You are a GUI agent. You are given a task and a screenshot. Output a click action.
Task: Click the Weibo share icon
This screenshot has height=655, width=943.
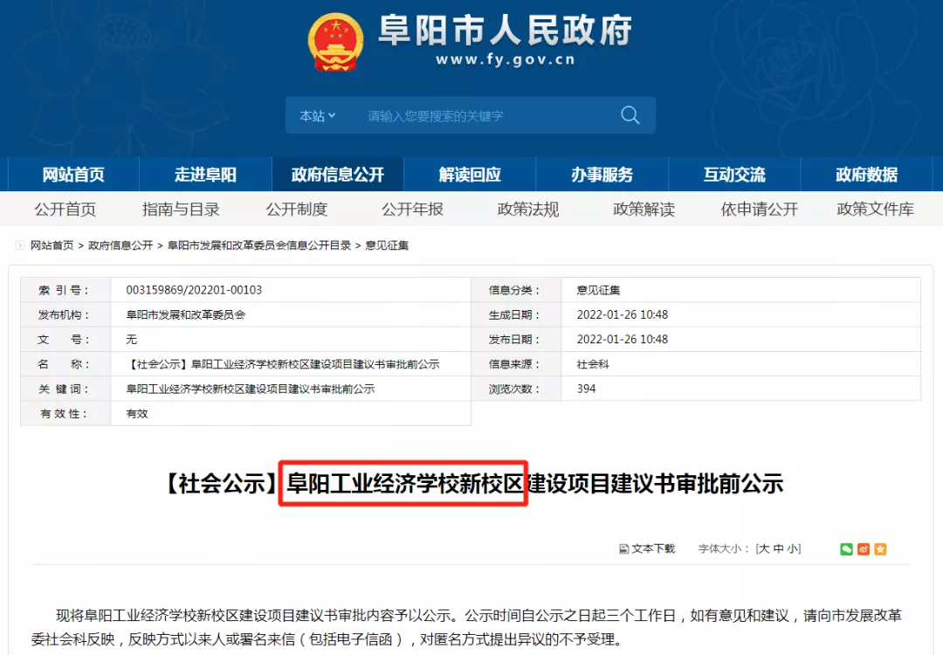click(x=864, y=548)
